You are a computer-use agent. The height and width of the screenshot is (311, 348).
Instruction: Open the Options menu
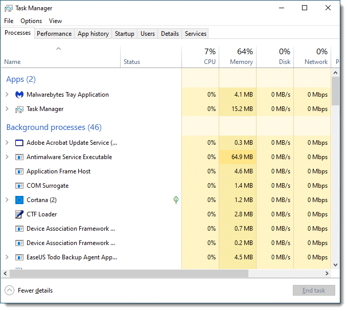[x=31, y=21]
